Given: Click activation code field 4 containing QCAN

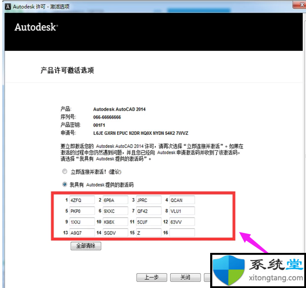Looking at the screenshot, I should tap(182, 200).
